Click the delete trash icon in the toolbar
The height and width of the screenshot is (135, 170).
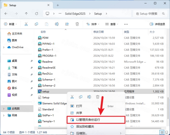point(77,24)
